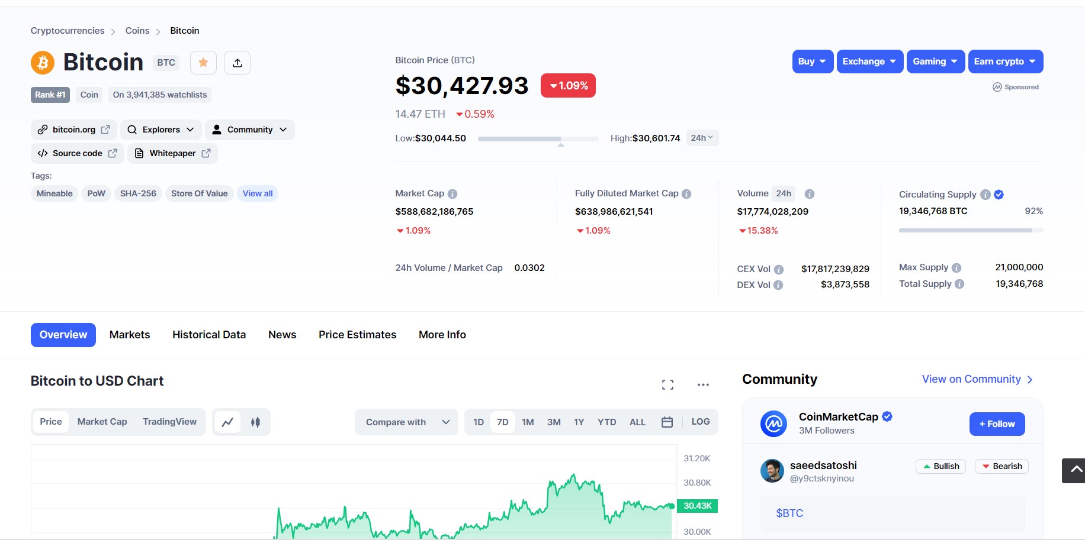Set chart range to ALL
The height and width of the screenshot is (540, 1085).
(x=638, y=422)
